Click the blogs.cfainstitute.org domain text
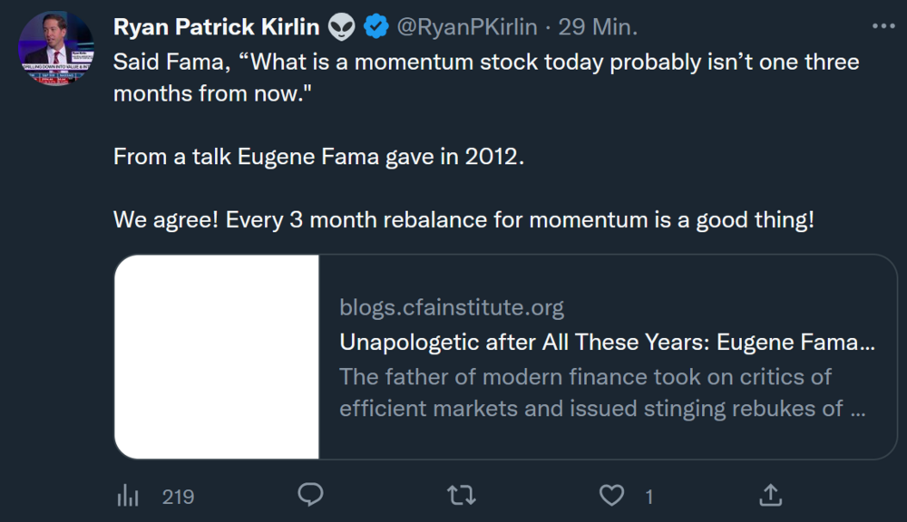 [452, 308]
